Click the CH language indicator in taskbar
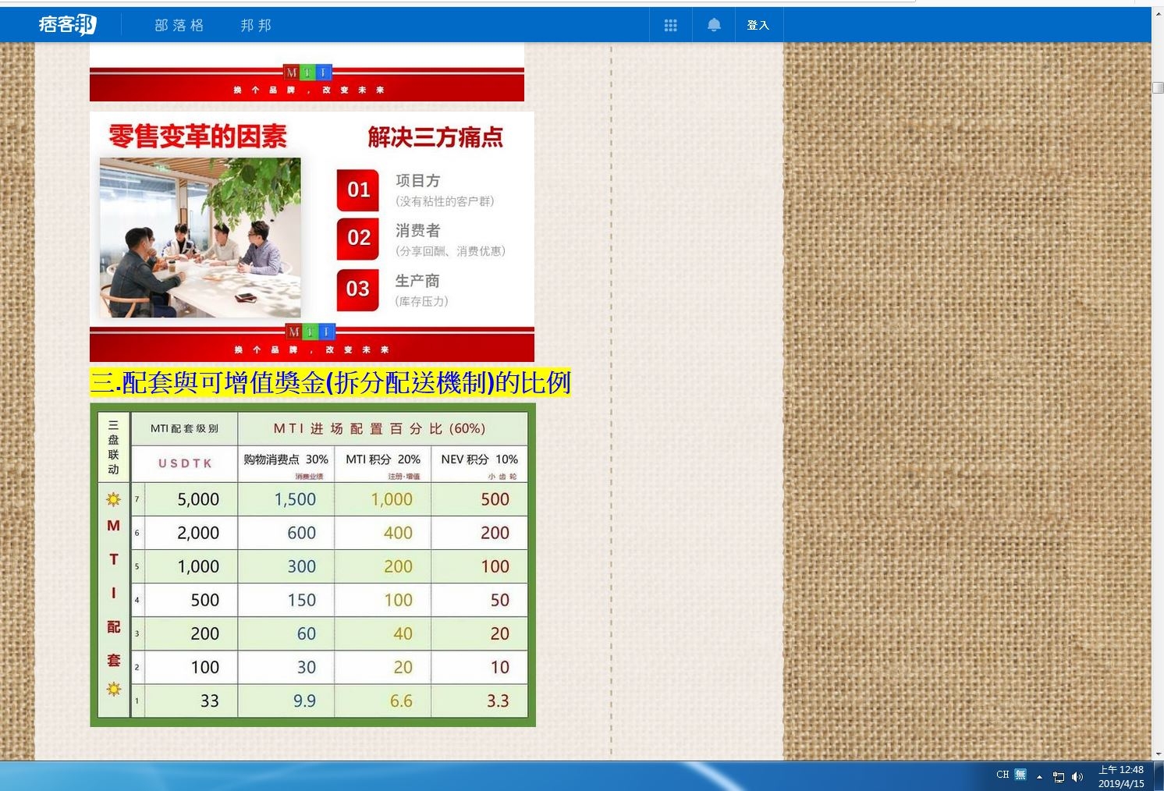The height and width of the screenshot is (791, 1164). pyautogui.click(x=1003, y=775)
